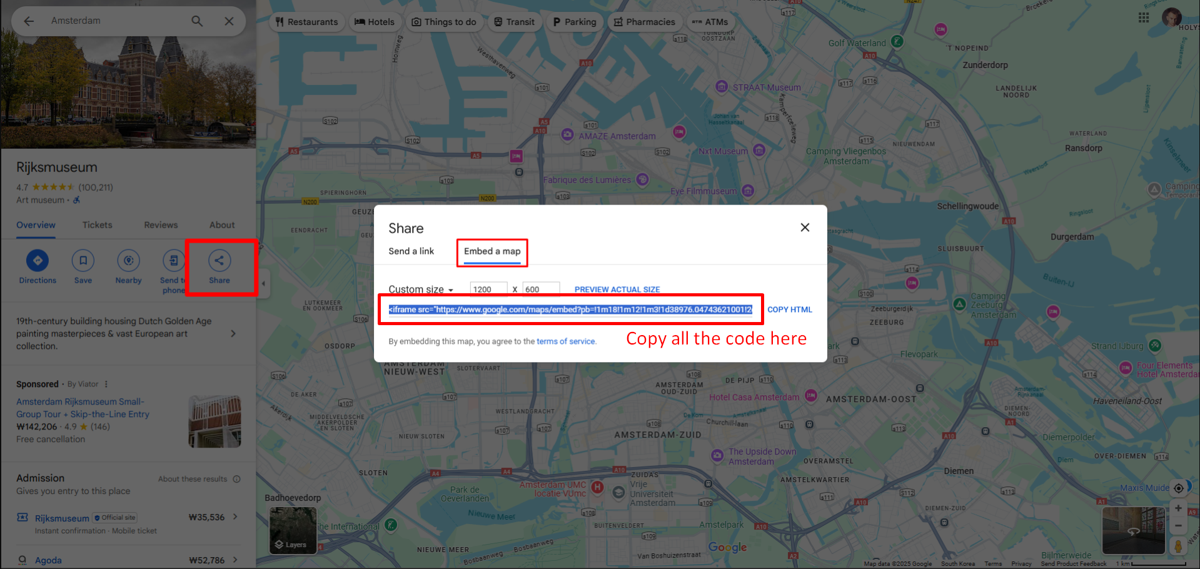Filter map by Transit

(515, 22)
